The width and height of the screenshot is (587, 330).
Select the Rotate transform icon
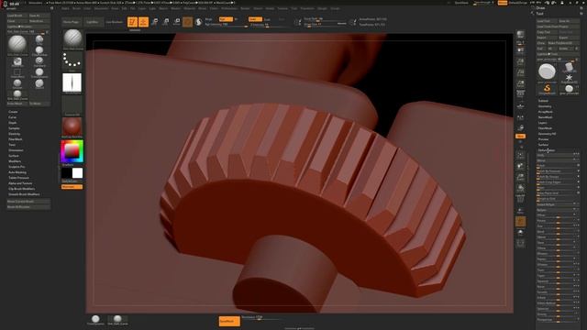tap(177, 22)
